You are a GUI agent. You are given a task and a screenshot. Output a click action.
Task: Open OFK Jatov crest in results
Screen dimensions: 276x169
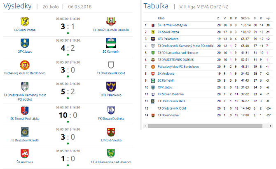(x=25, y=43)
